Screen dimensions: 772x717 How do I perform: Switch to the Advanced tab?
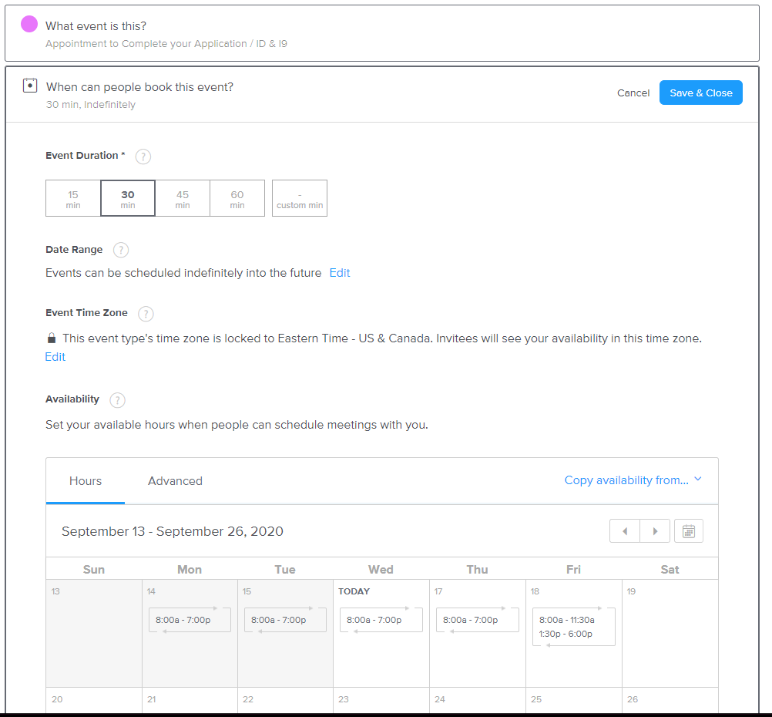175,481
